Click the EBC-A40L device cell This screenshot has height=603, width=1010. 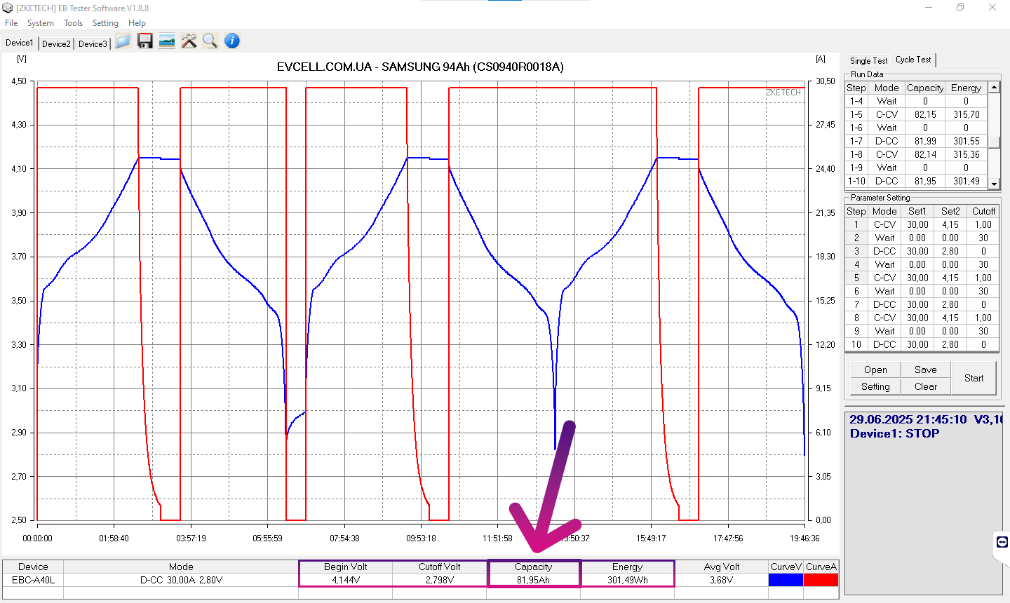pyautogui.click(x=33, y=580)
